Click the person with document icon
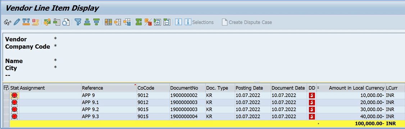405x129 pixels. point(56,22)
